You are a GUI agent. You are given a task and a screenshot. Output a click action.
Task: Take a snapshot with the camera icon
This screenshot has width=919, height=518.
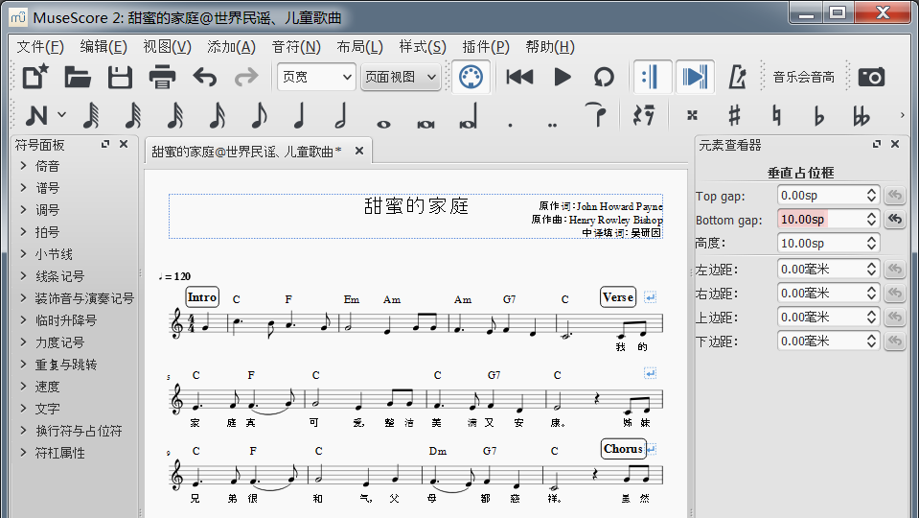(871, 78)
